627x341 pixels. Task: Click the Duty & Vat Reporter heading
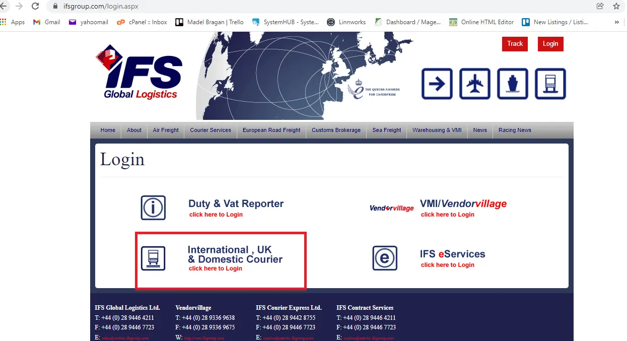pos(236,203)
